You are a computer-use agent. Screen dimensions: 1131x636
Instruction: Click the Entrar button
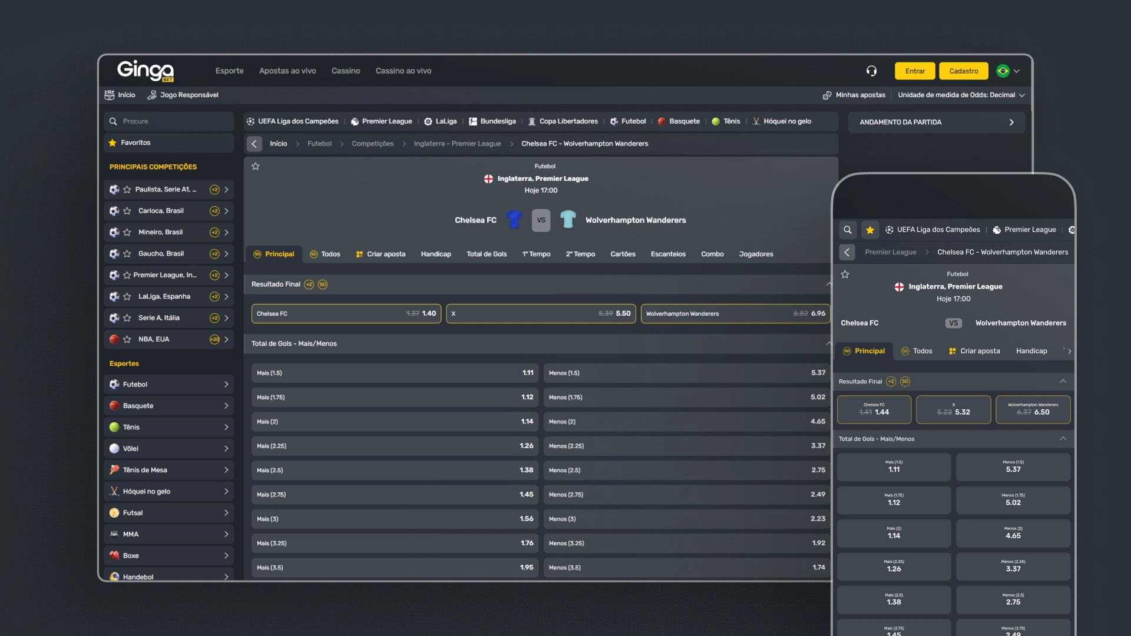[915, 71]
